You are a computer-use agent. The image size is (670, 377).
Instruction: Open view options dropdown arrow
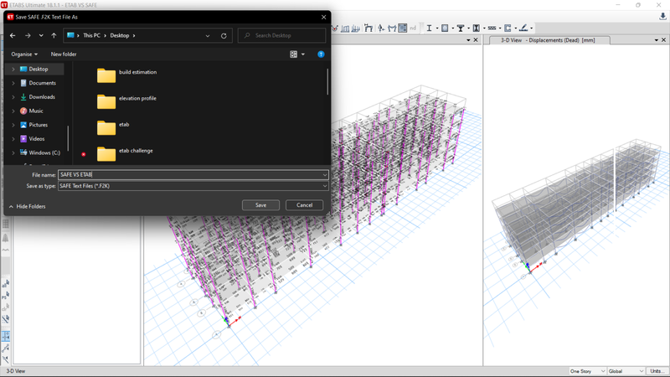pos(303,54)
